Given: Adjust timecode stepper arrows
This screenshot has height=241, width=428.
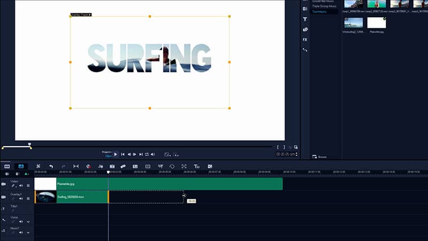Looking at the screenshot, I should point(296,154).
